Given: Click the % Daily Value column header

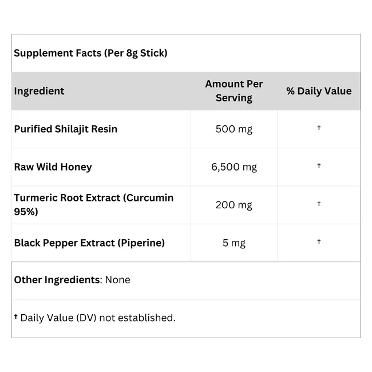Looking at the screenshot, I should [319, 91].
